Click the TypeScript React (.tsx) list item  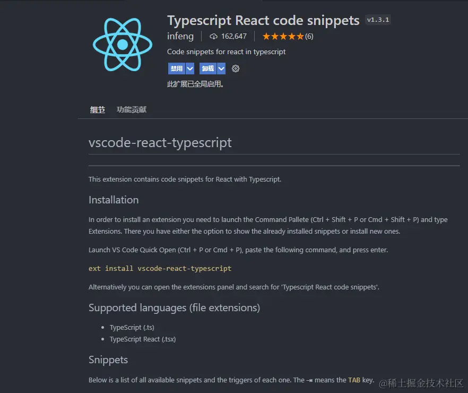point(143,339)
